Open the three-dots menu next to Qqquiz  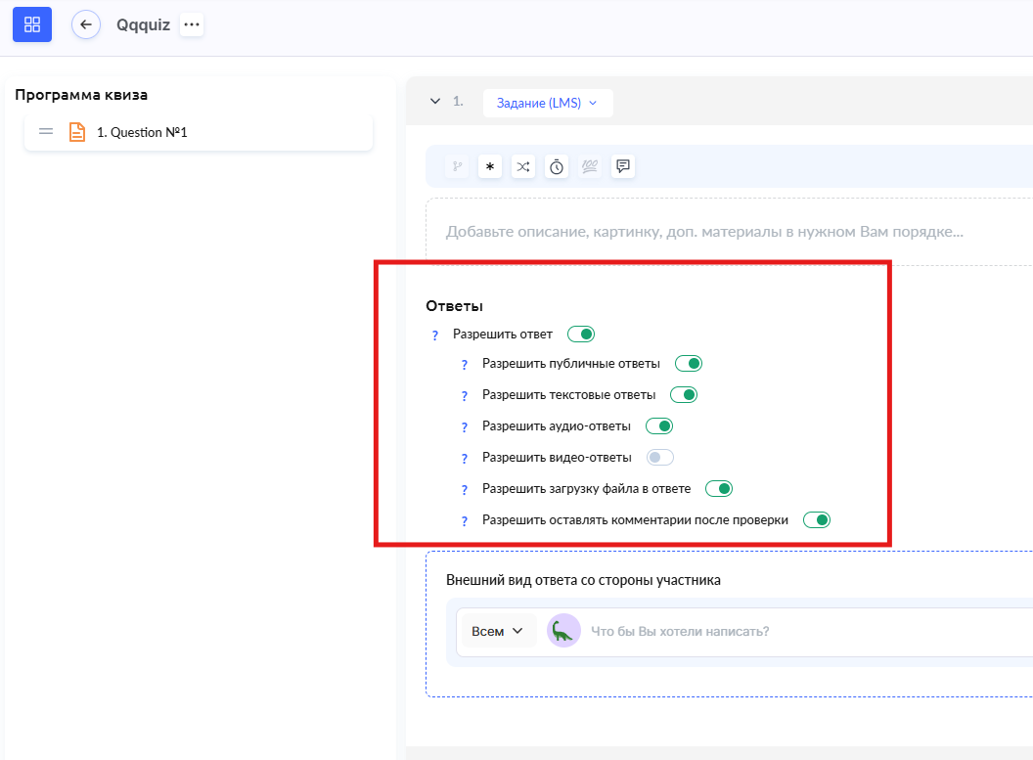(192, 24)
